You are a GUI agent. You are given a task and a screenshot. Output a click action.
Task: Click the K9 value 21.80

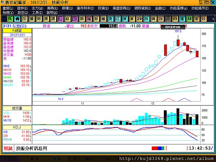pos(26,132)
